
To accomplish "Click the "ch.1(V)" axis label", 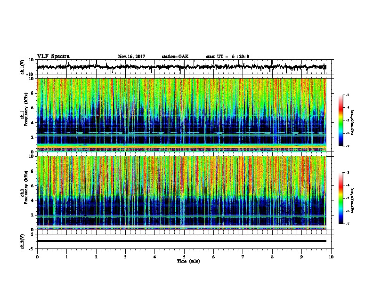I will (x=23, y=67).
